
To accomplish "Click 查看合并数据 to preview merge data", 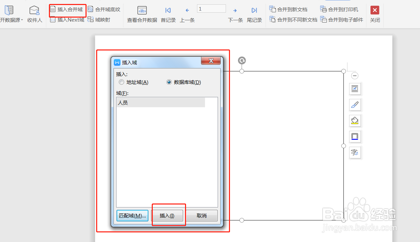I will click(x=141, y=14).
